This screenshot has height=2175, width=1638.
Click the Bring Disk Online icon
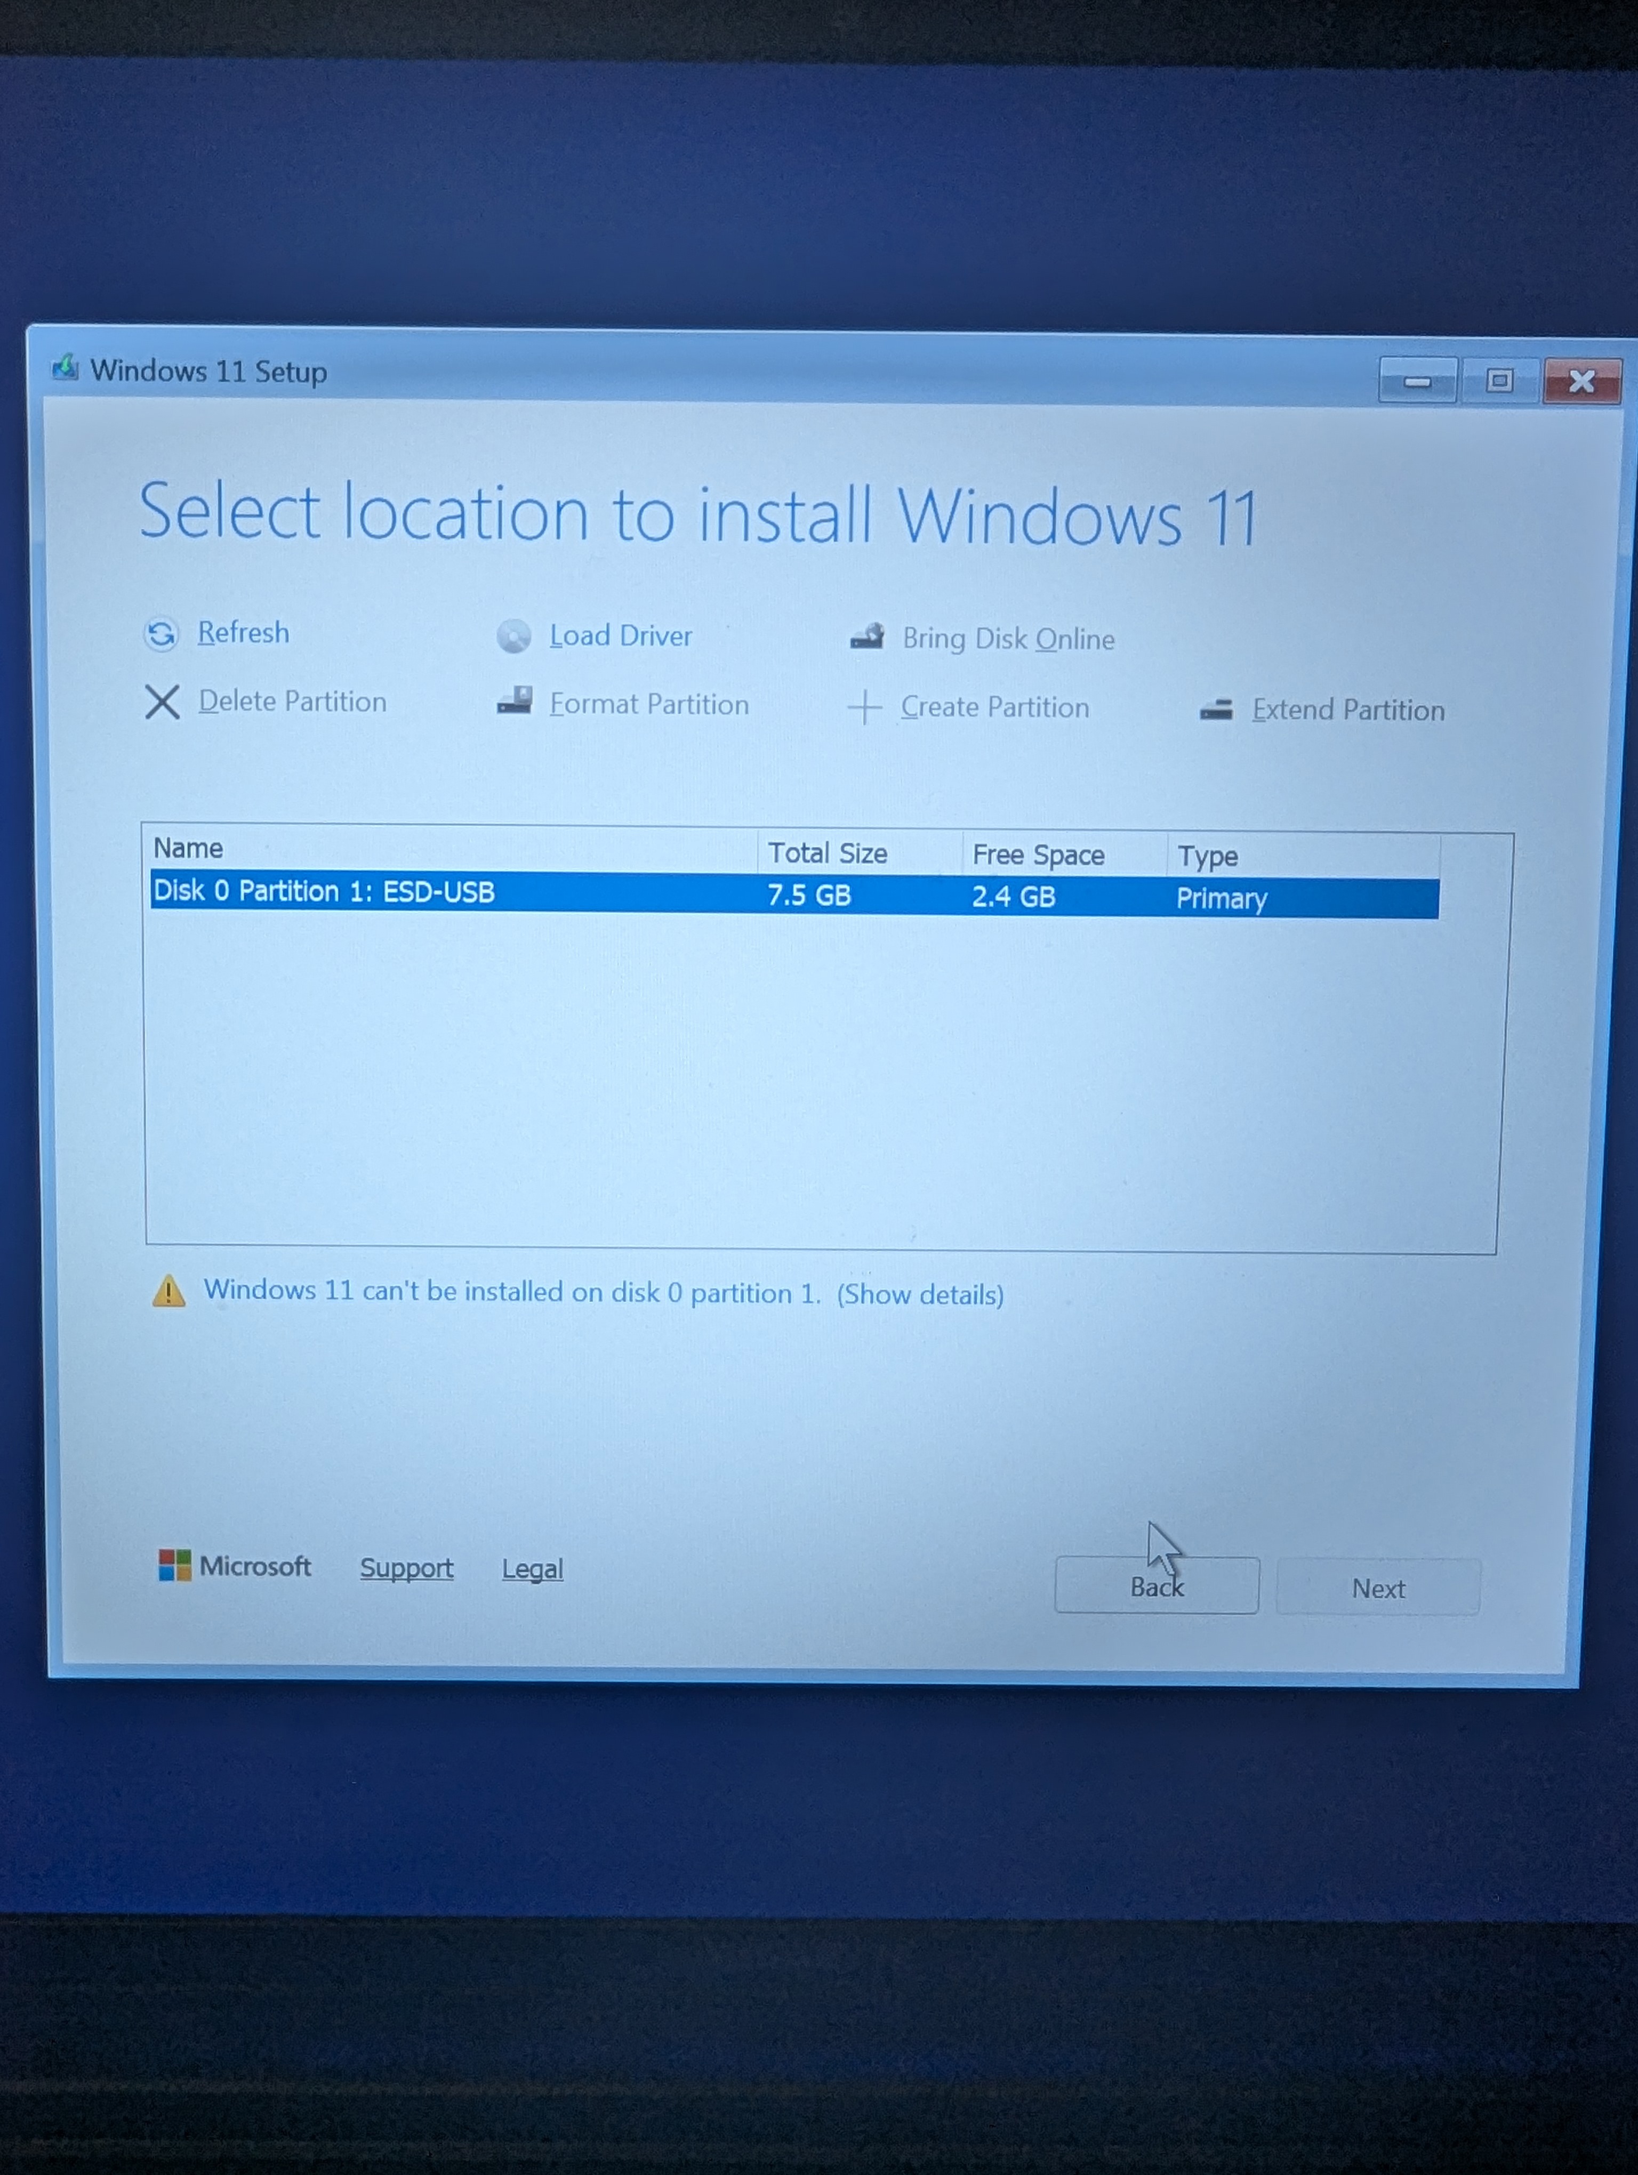[x=867, y=637]
